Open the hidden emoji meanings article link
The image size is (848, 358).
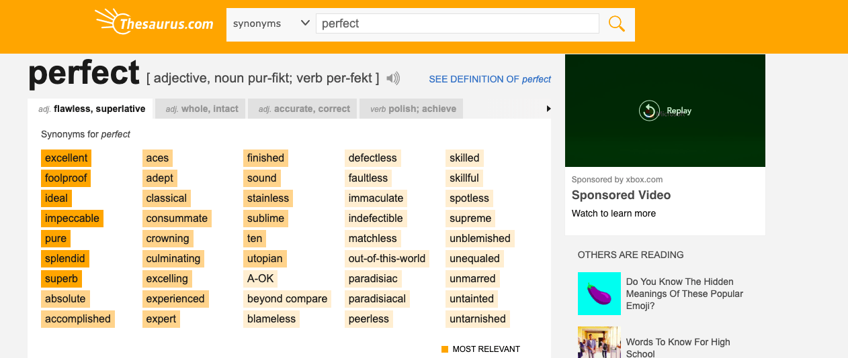(684, 294)
